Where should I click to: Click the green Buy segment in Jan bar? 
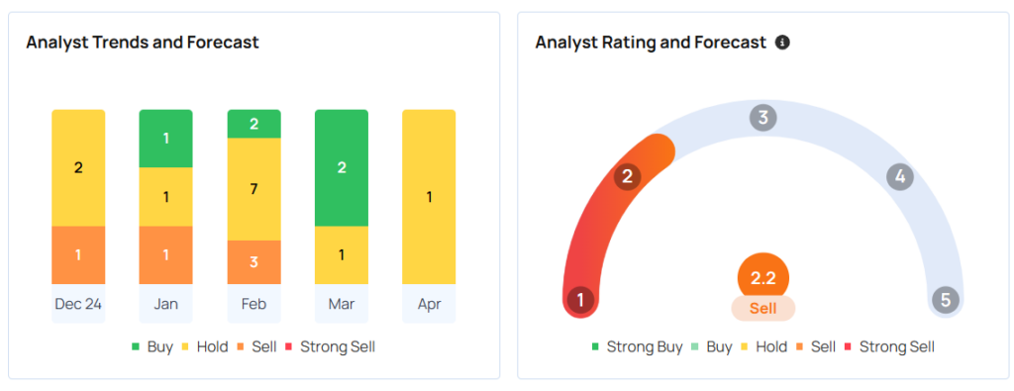165,139
